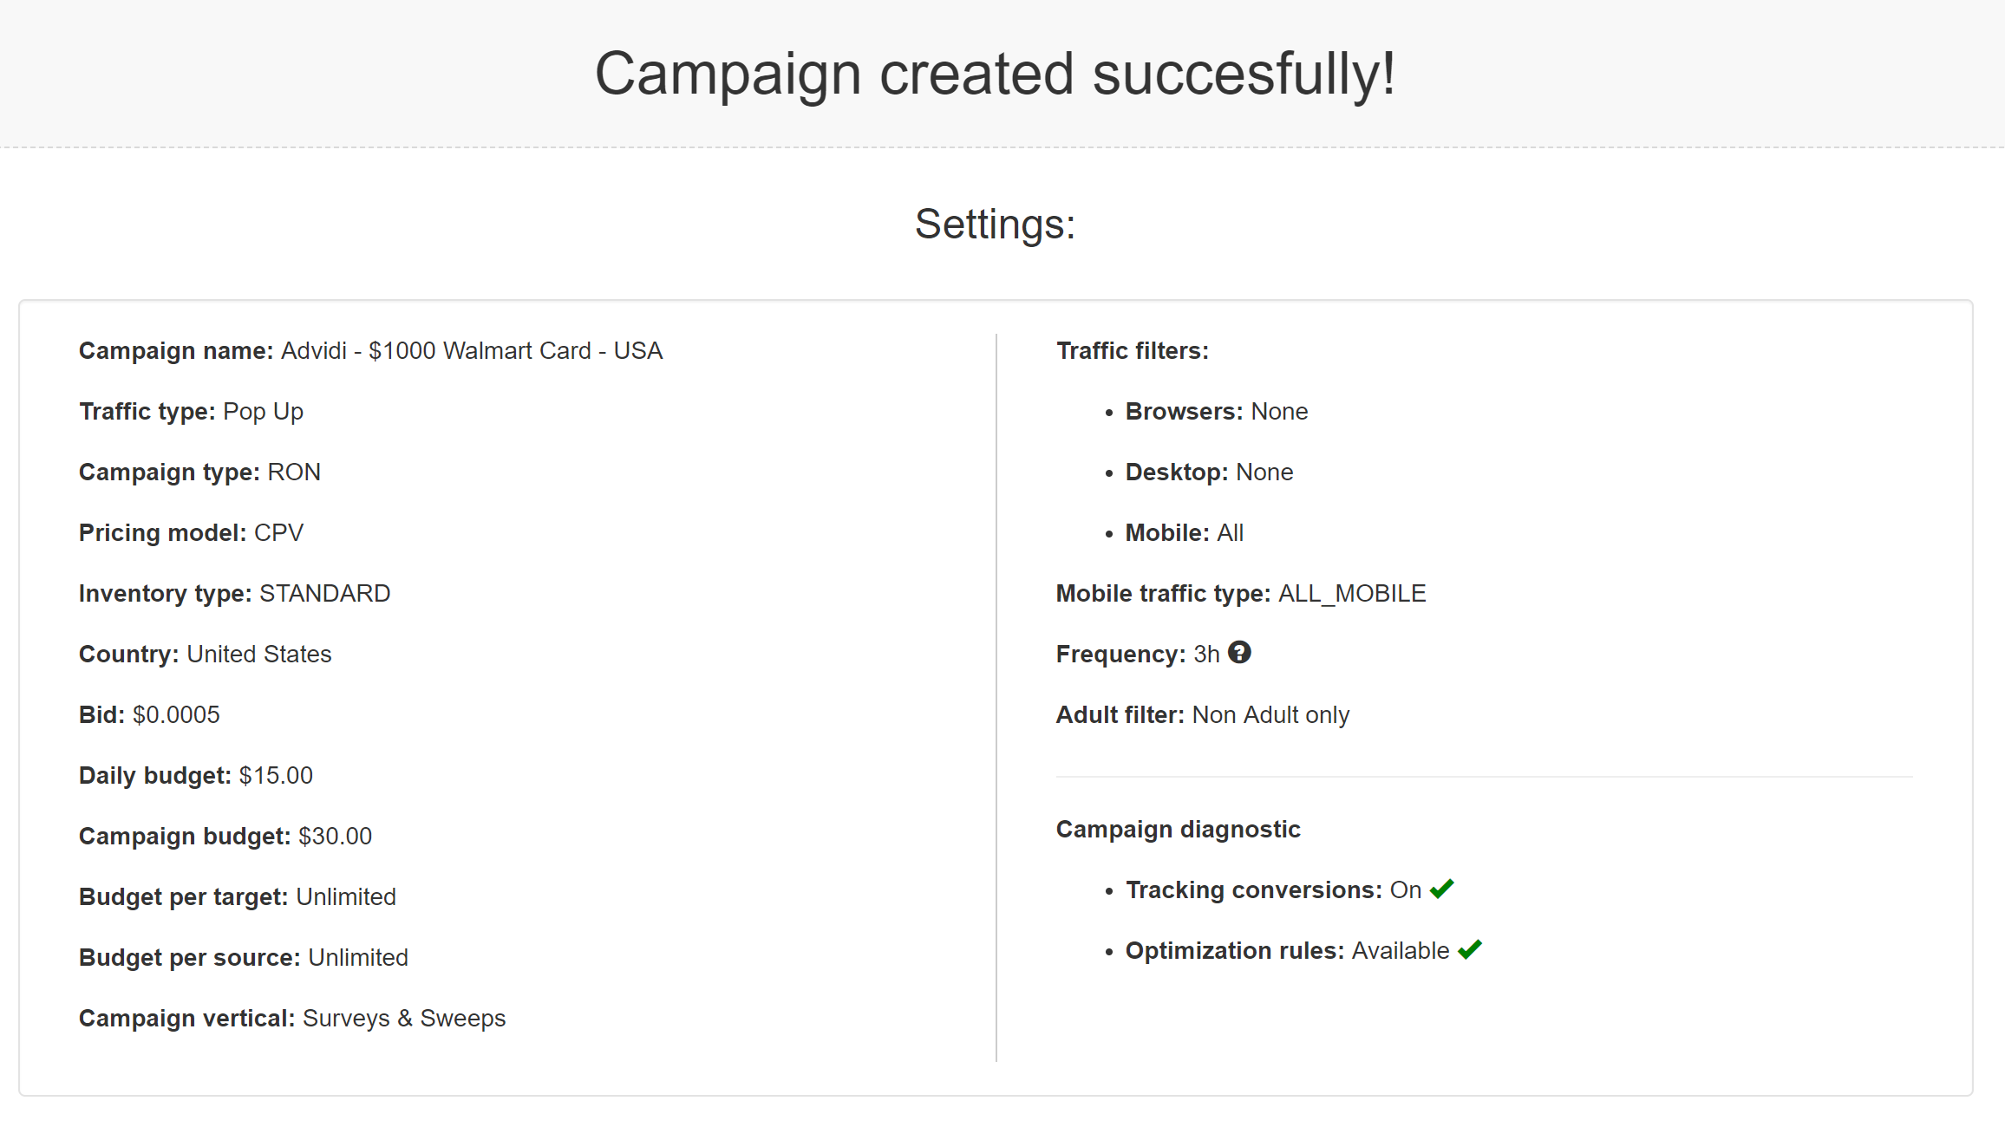Click the Campaign budget $30.00 value
The image size is (2005, 1127).
coord(335,837)
